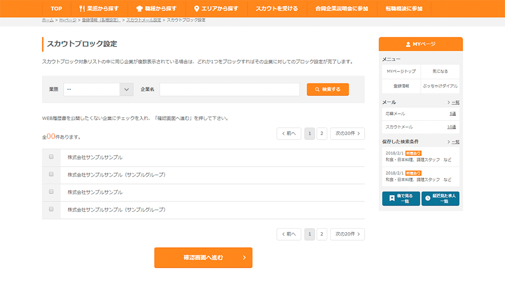The image size is (505, 282).
Task: Open the 10通 scout mail count link
Action: 451,127
